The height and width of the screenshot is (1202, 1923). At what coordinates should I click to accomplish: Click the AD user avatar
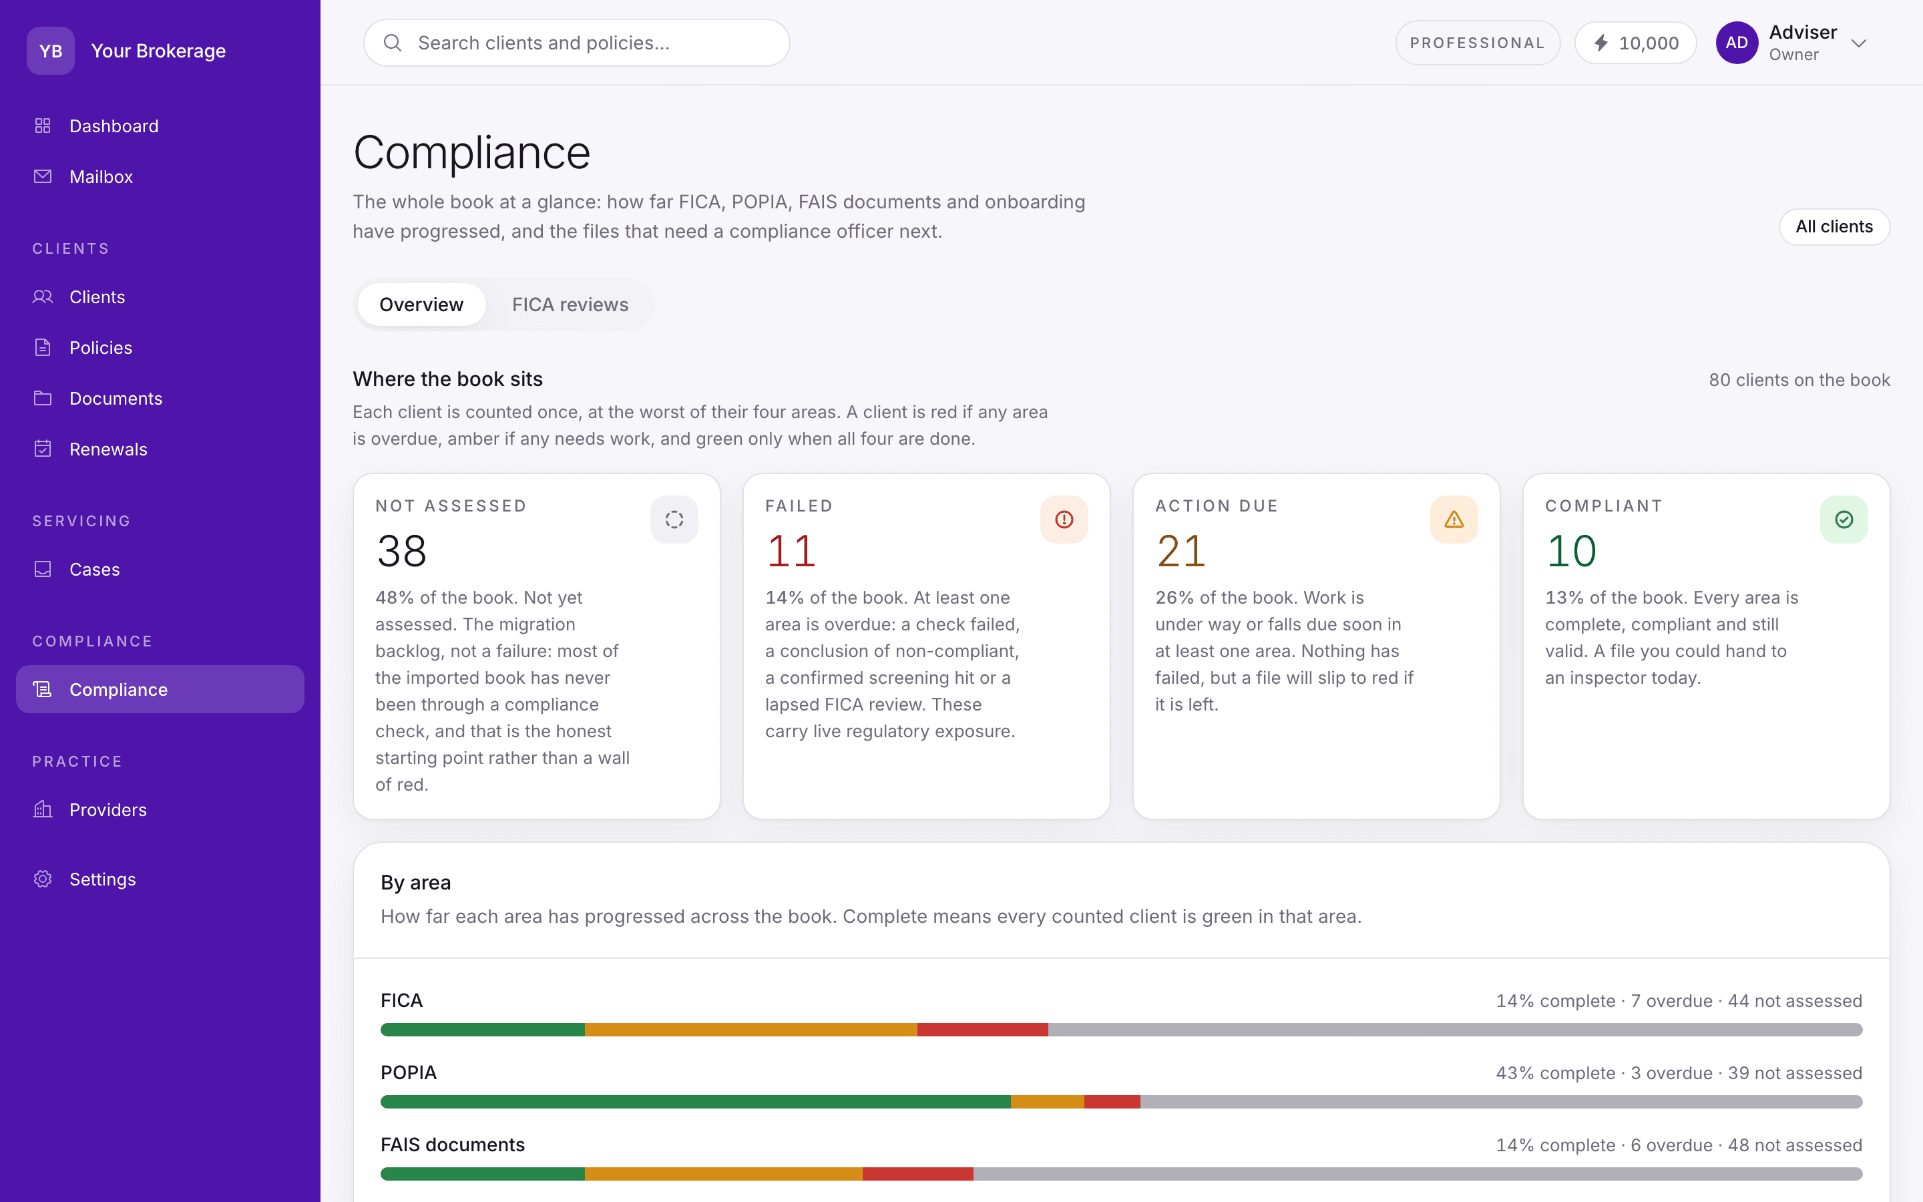(x=1736, y=43)
